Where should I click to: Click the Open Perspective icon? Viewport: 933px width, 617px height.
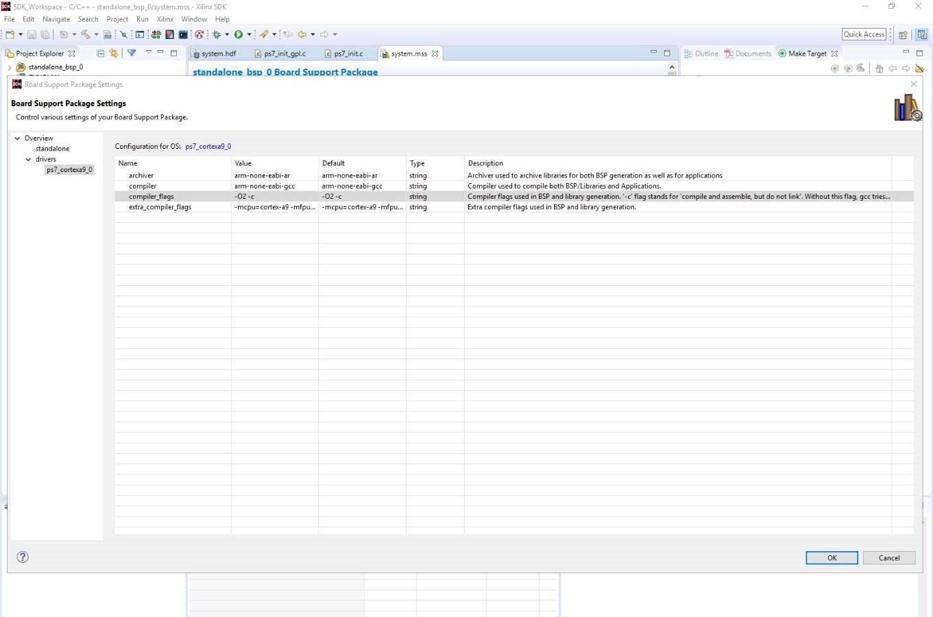[x=903, y=34]
